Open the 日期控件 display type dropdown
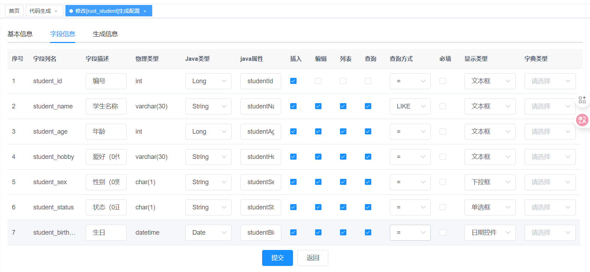 489,233
